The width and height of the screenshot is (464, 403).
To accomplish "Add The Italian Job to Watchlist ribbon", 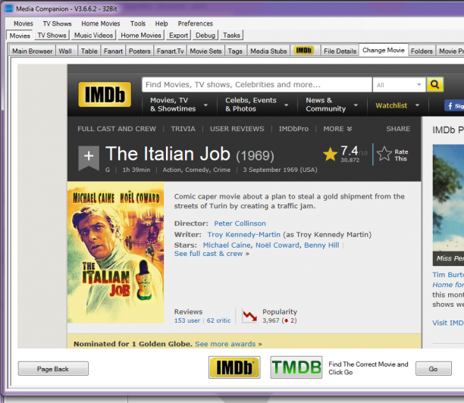I will 89,158.
